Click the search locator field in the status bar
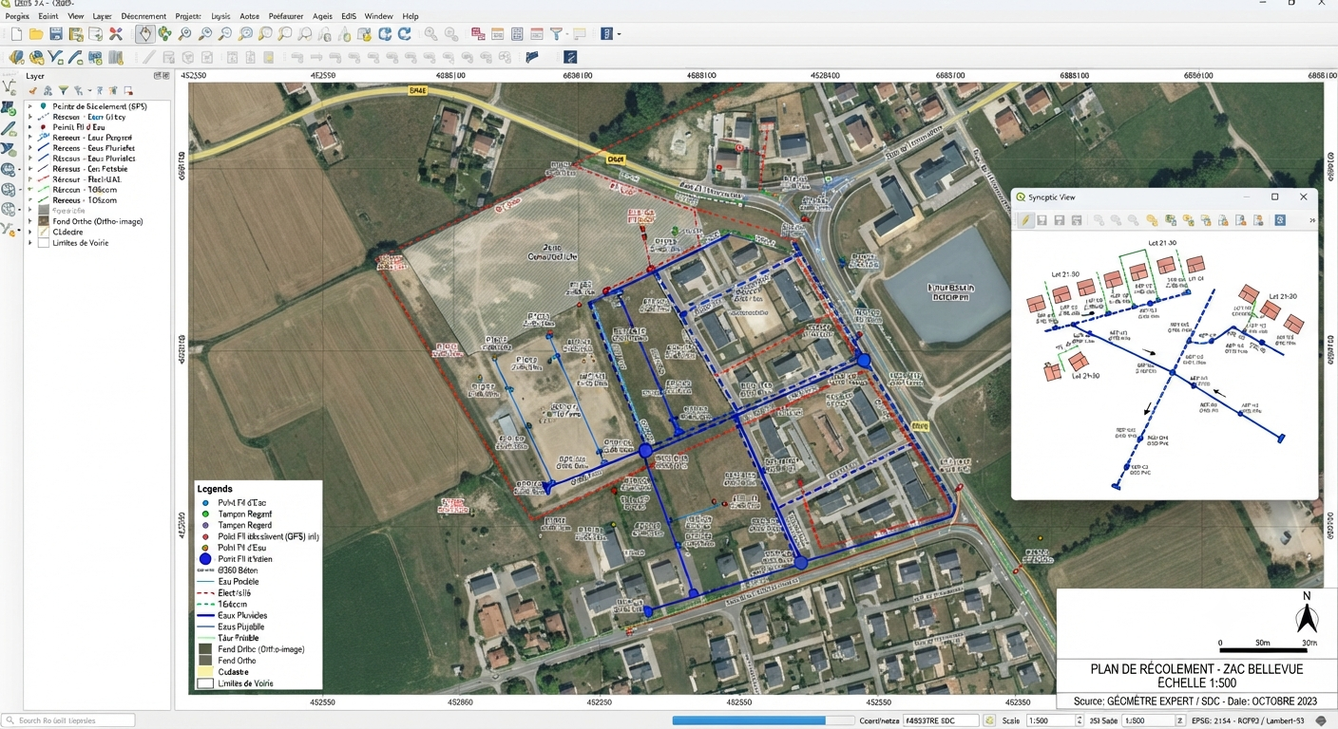This screenshot has height=729, width=1338. point(67,720)
